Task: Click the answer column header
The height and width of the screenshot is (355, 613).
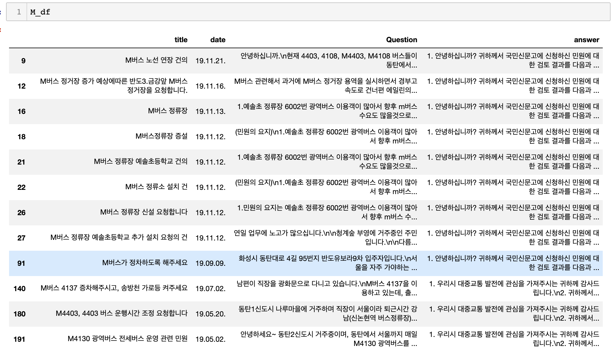Action: tap(586, 40)
